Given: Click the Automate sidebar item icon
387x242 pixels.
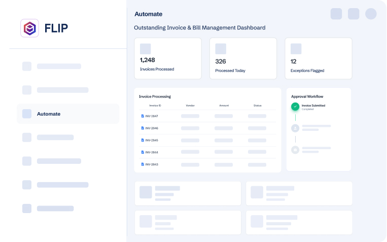Looking at the screenshot, I should [x=27, y=114].
